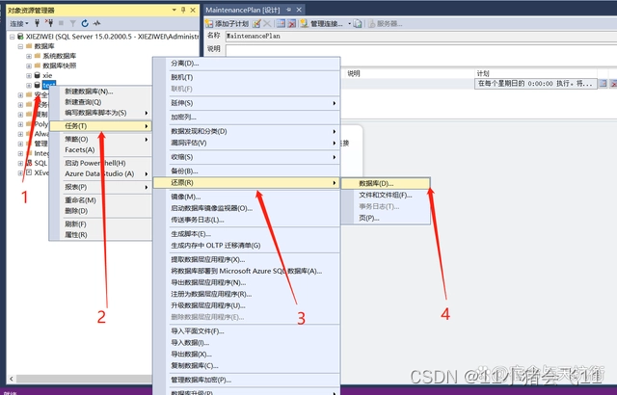Click the blue refresh icon in Object Explorer toolbar

click(x=85, y=23)
